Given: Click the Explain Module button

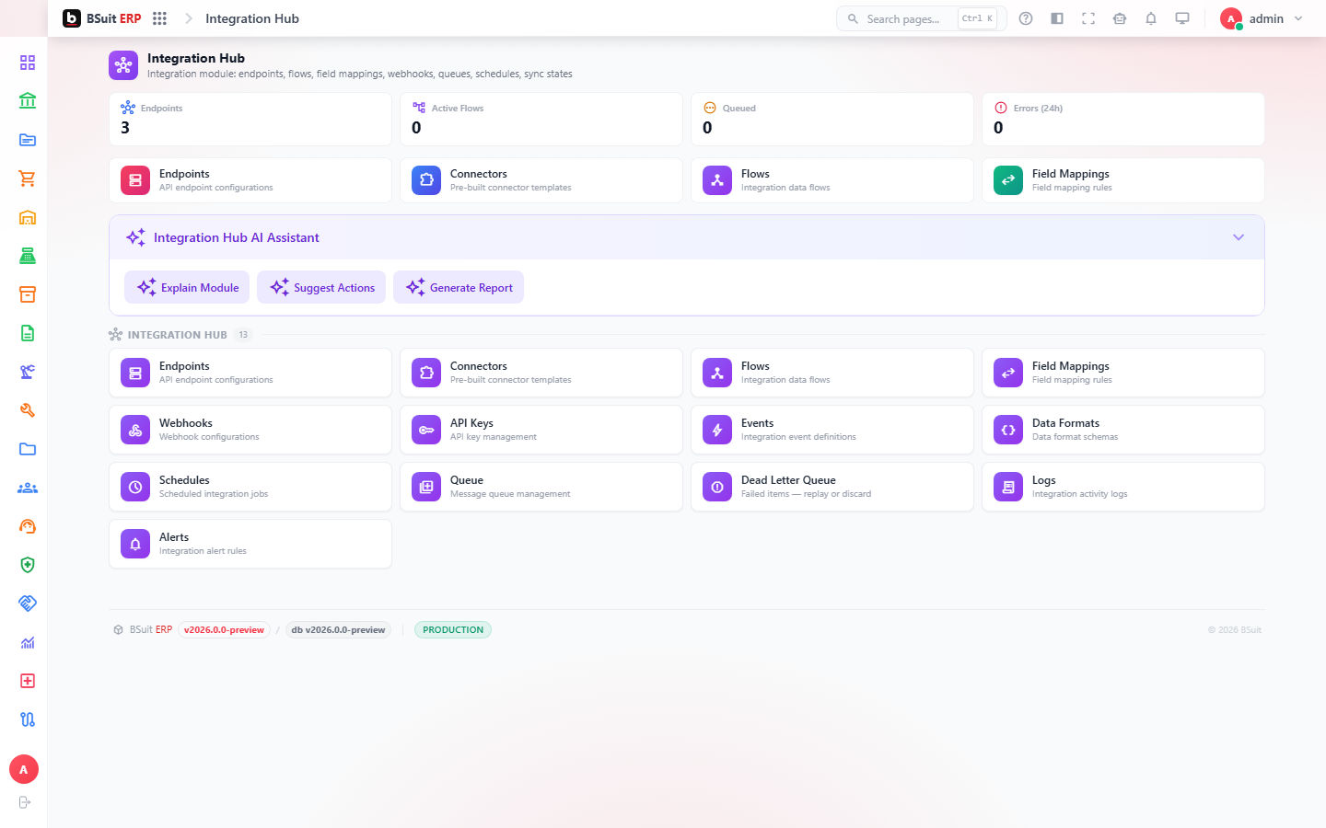Looking at the screenshot, I should pyautogui.click(x=187, y=287).
